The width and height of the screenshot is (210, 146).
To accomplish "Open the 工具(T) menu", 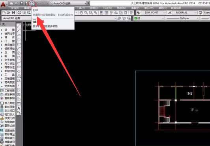I will click(81, 8).
